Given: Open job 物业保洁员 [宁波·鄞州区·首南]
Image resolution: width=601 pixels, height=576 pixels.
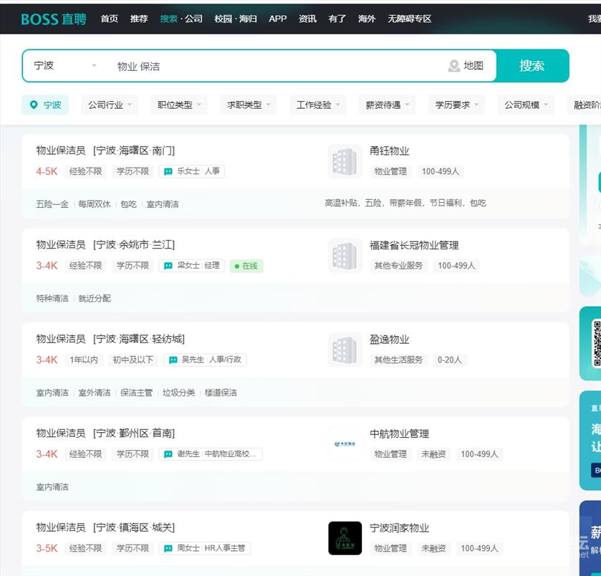Looking at the screenshot, I should [x=105, y=433].
